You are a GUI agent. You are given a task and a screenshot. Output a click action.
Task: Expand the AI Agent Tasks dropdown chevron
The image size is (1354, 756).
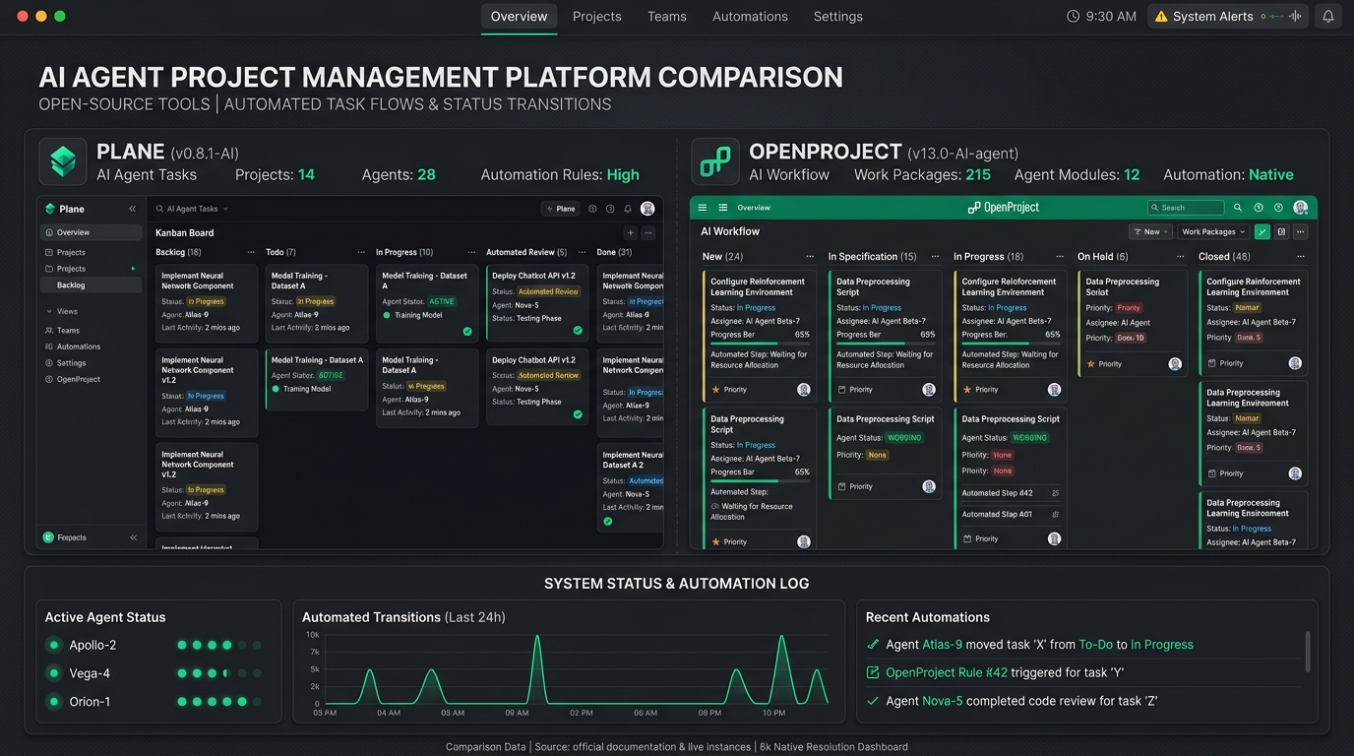click(x=225, y=209)
